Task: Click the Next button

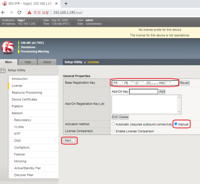Action: (x=69, y=141)
